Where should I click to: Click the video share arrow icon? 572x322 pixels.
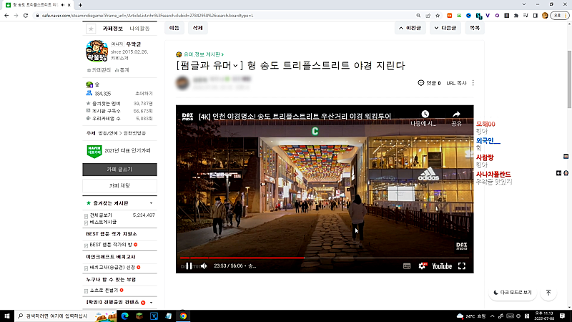[456, 114]
